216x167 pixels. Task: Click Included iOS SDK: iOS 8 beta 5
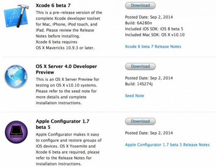pos(154,29)
